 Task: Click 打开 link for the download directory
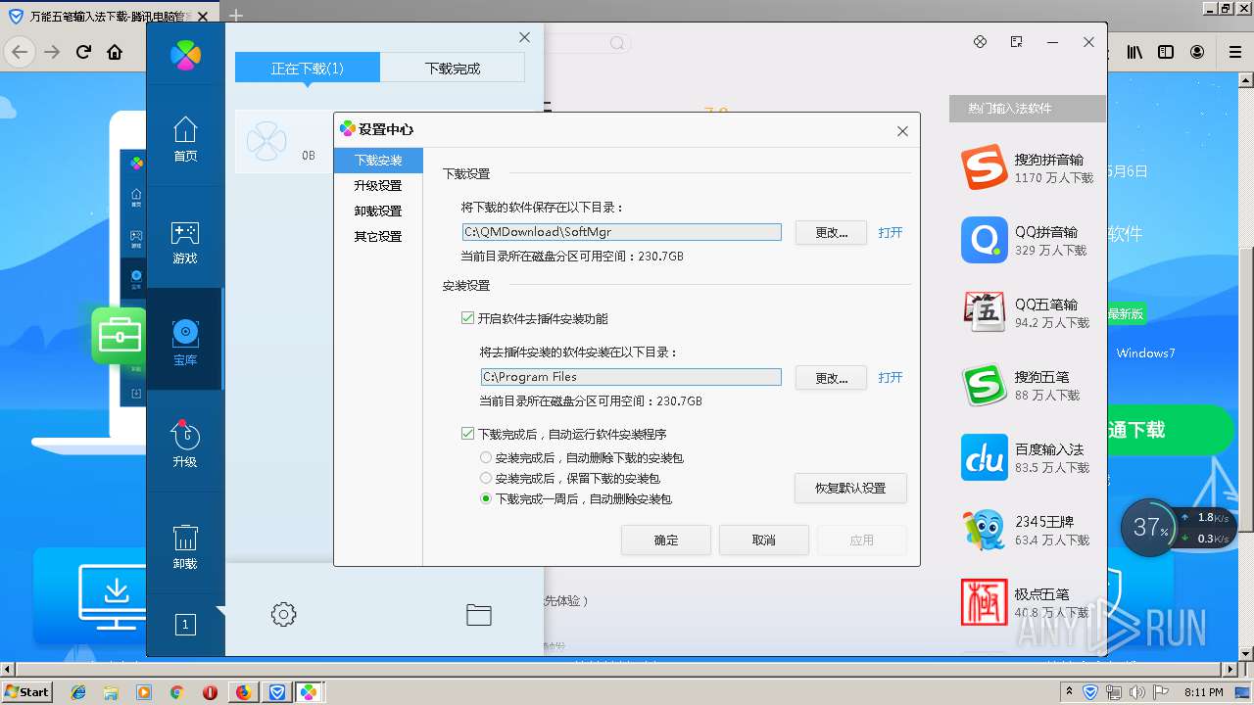[x=891, y=232]
